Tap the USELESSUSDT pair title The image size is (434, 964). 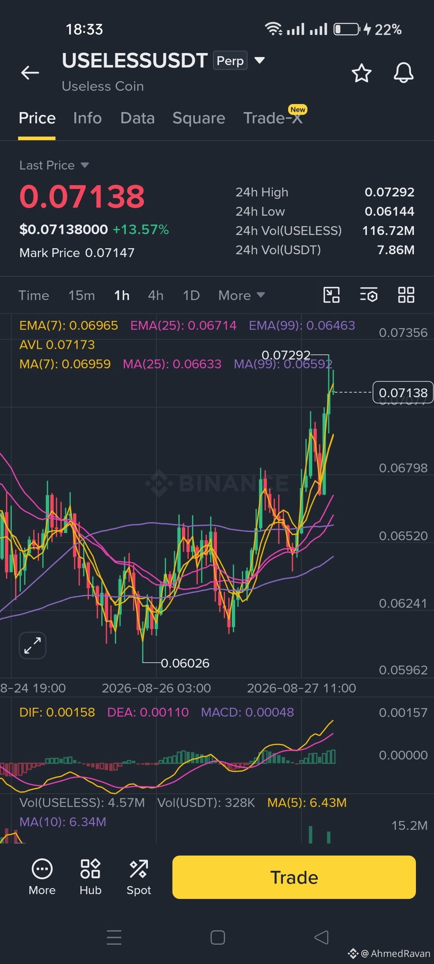(x=135, y=61)
